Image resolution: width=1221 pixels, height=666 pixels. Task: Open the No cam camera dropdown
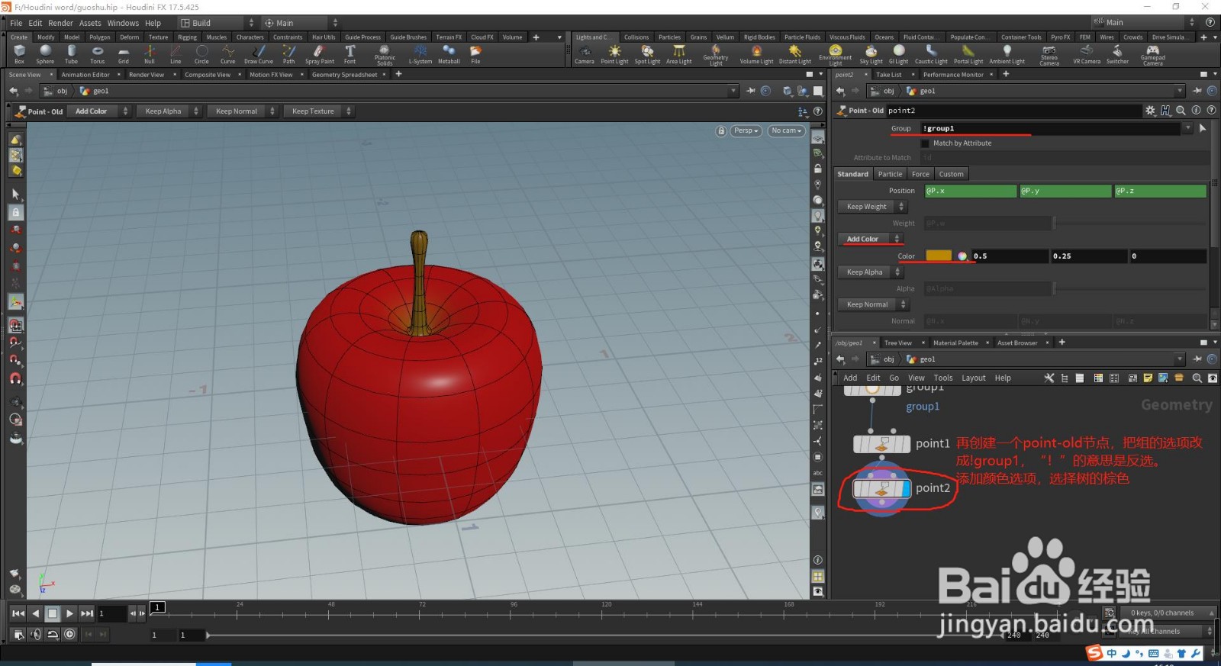click(786, 131)
